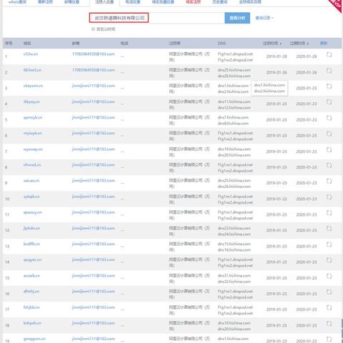
Task: Refresh the row 6 domain record
Action: [329, 134]
